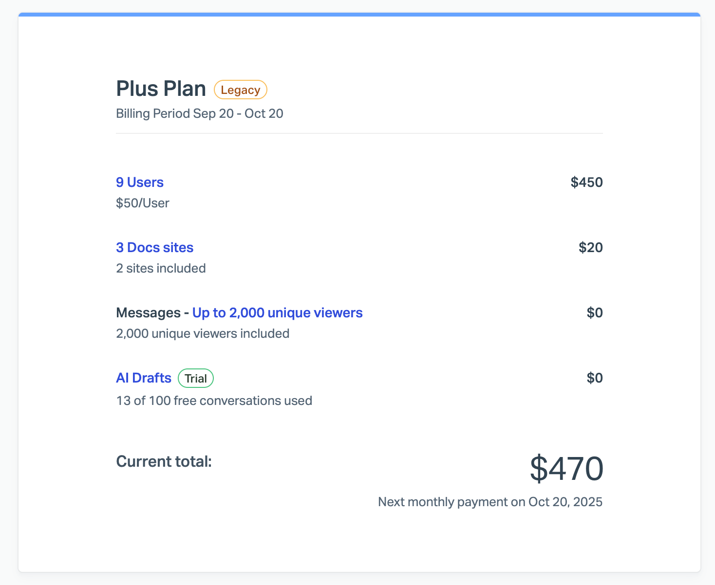Click the $50/User price text
This screenshot has height=585, width=715.
click(143, 203)
